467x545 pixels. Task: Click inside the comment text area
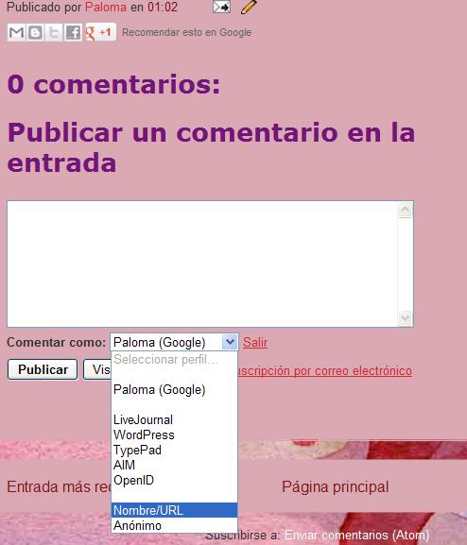[x=202, y=264]
